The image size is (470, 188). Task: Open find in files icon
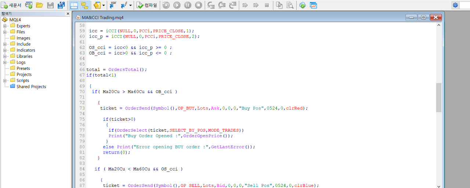[x=290, y=5]
